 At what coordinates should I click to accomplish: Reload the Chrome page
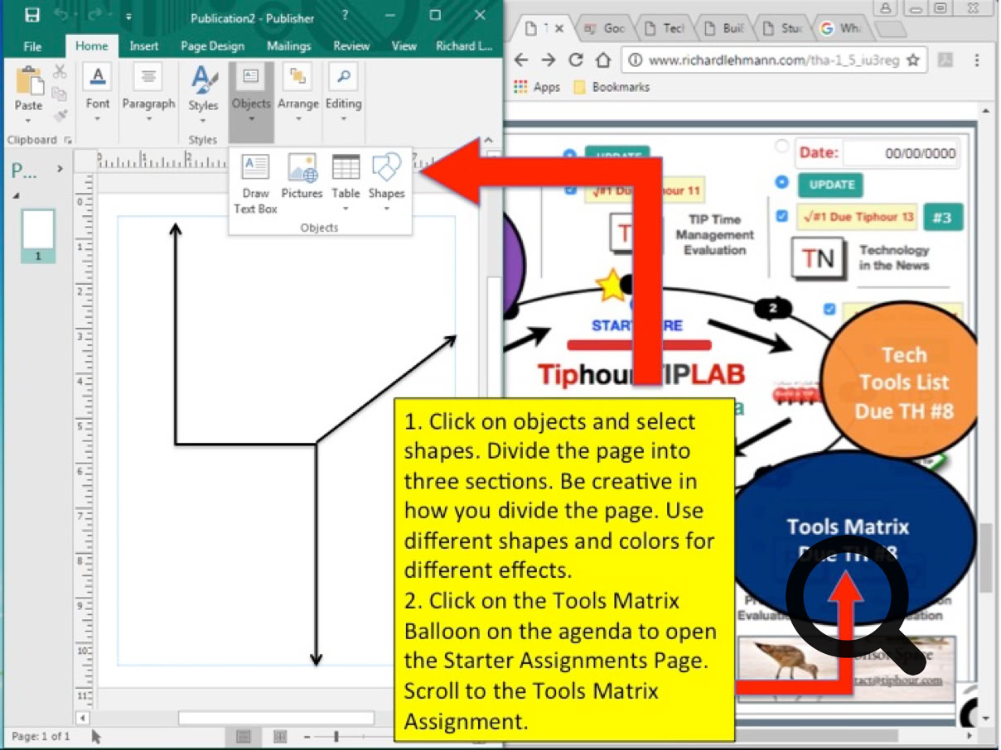[576, 60]
